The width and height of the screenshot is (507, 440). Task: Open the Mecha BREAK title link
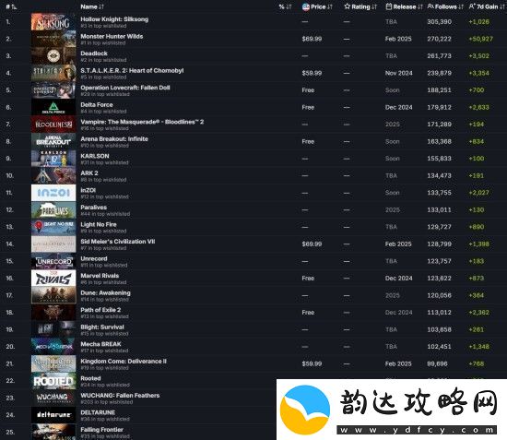100,344
